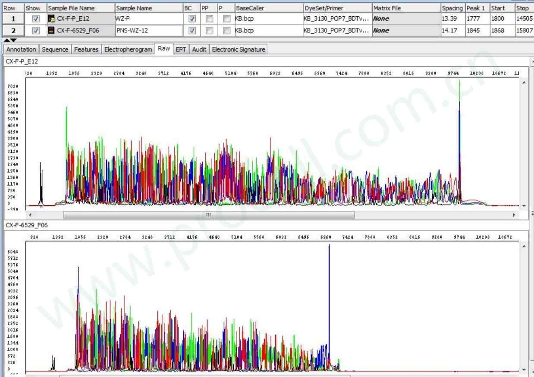The width and height of the screenshot is (534, 377).
Task: Click the Matrix File None cell in row 1
Action: 406,19
